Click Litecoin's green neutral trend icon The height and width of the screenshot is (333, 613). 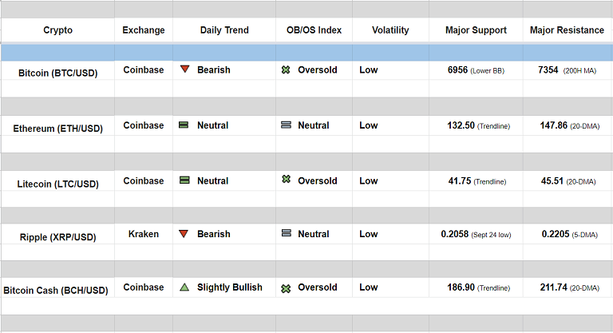pyautogui.click(x=184, y=180)
